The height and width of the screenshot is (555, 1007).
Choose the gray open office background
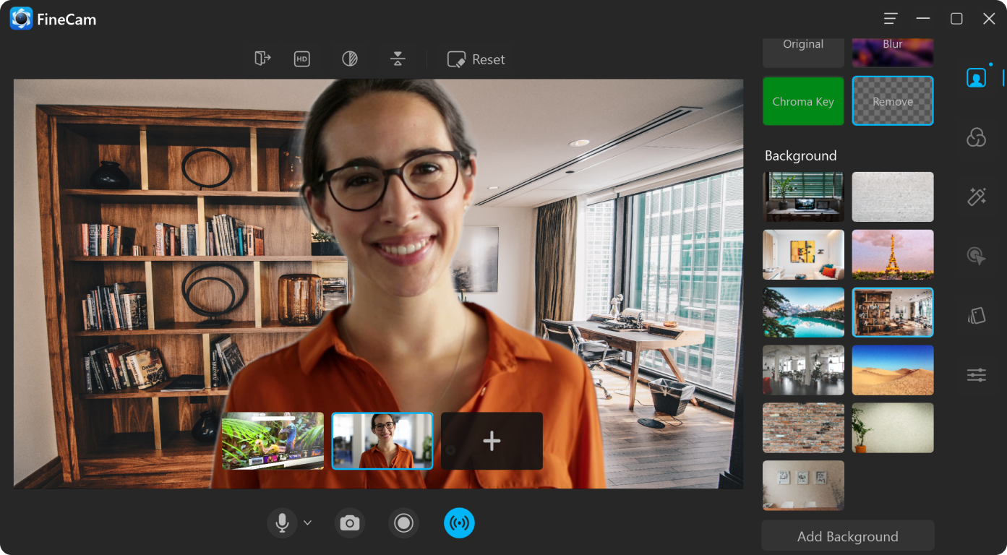[803, 370]
